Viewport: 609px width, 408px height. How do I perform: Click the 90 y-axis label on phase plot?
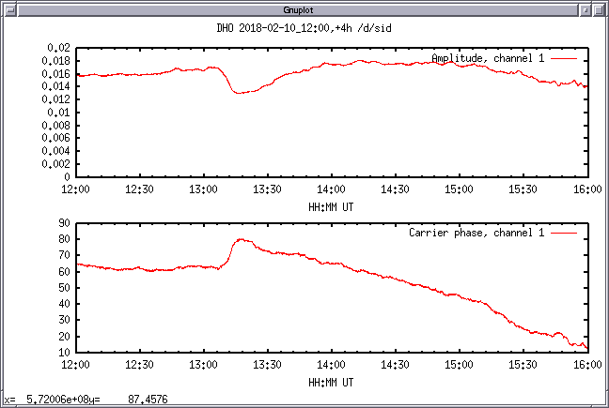(65, 222)
